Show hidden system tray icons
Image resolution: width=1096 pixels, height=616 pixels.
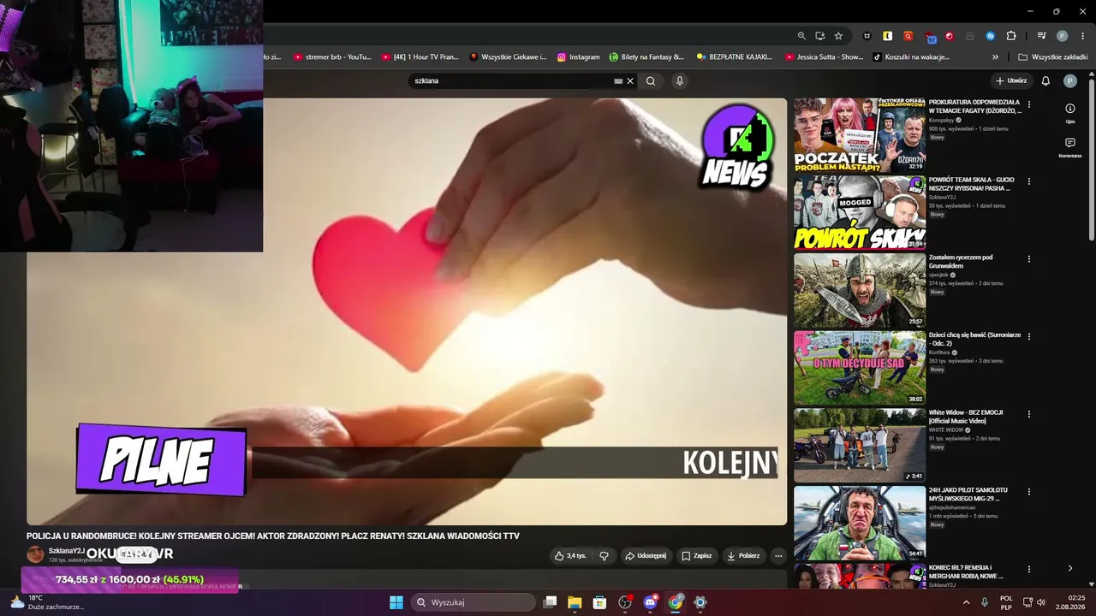pos(967,602)
